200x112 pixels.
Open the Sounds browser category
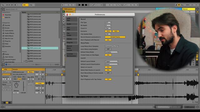(7, 26)
